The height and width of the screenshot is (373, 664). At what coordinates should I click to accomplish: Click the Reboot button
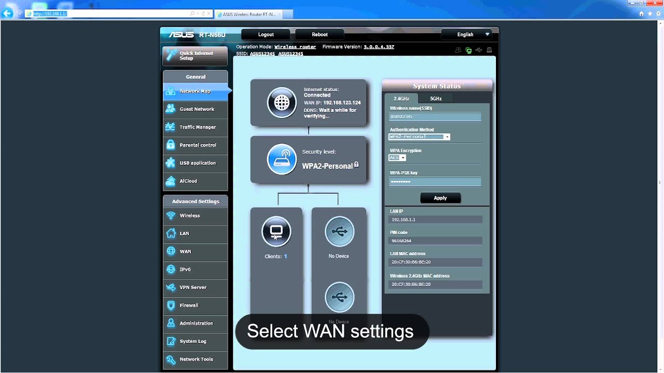pos(320,34)
